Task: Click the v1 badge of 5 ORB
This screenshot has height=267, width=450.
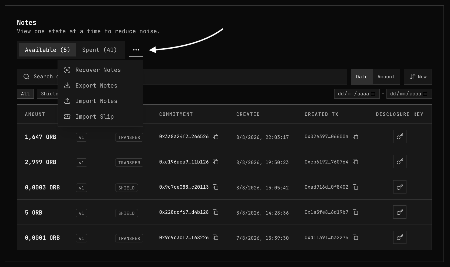Action: pyautogui.click(x=81, y=213)
